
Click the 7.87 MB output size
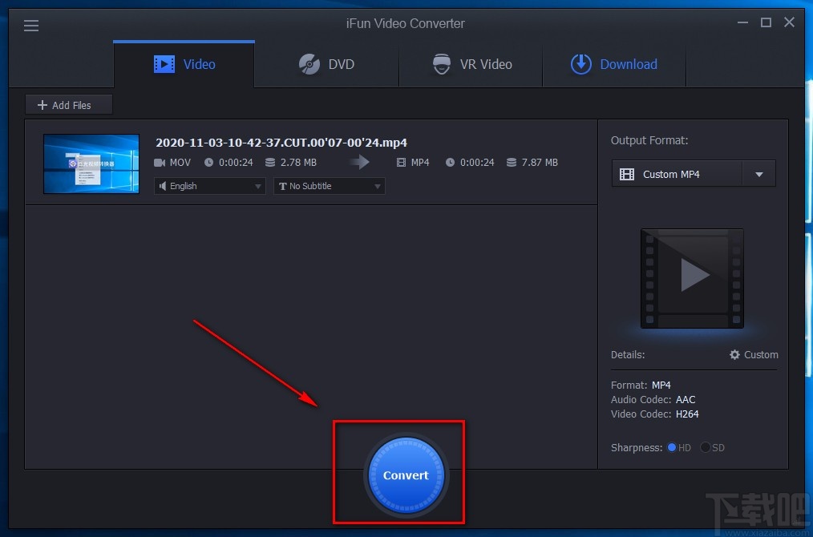(x=540, y=162)
